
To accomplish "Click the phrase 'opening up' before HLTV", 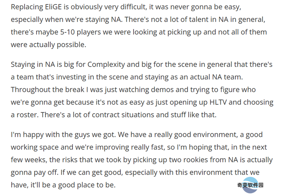I will point(189,103).
